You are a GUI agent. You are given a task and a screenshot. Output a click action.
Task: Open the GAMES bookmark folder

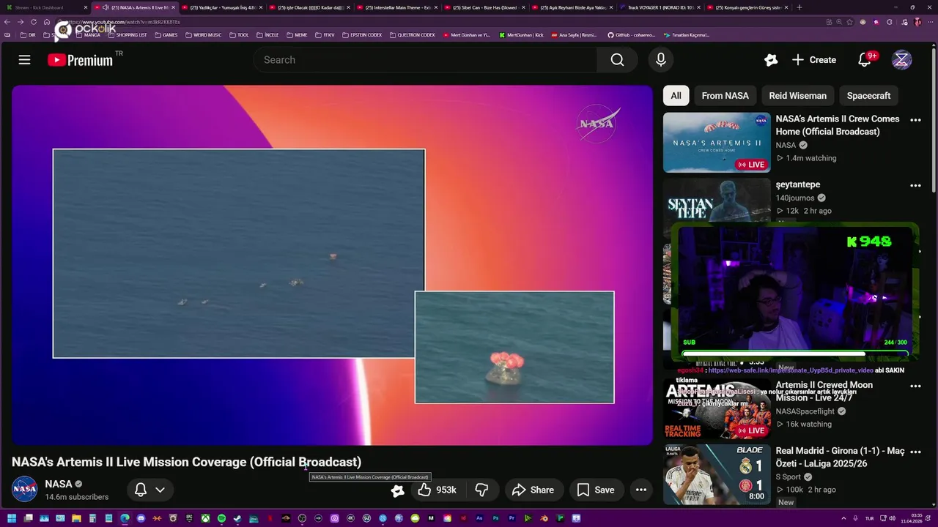click(x=166, y=34)
